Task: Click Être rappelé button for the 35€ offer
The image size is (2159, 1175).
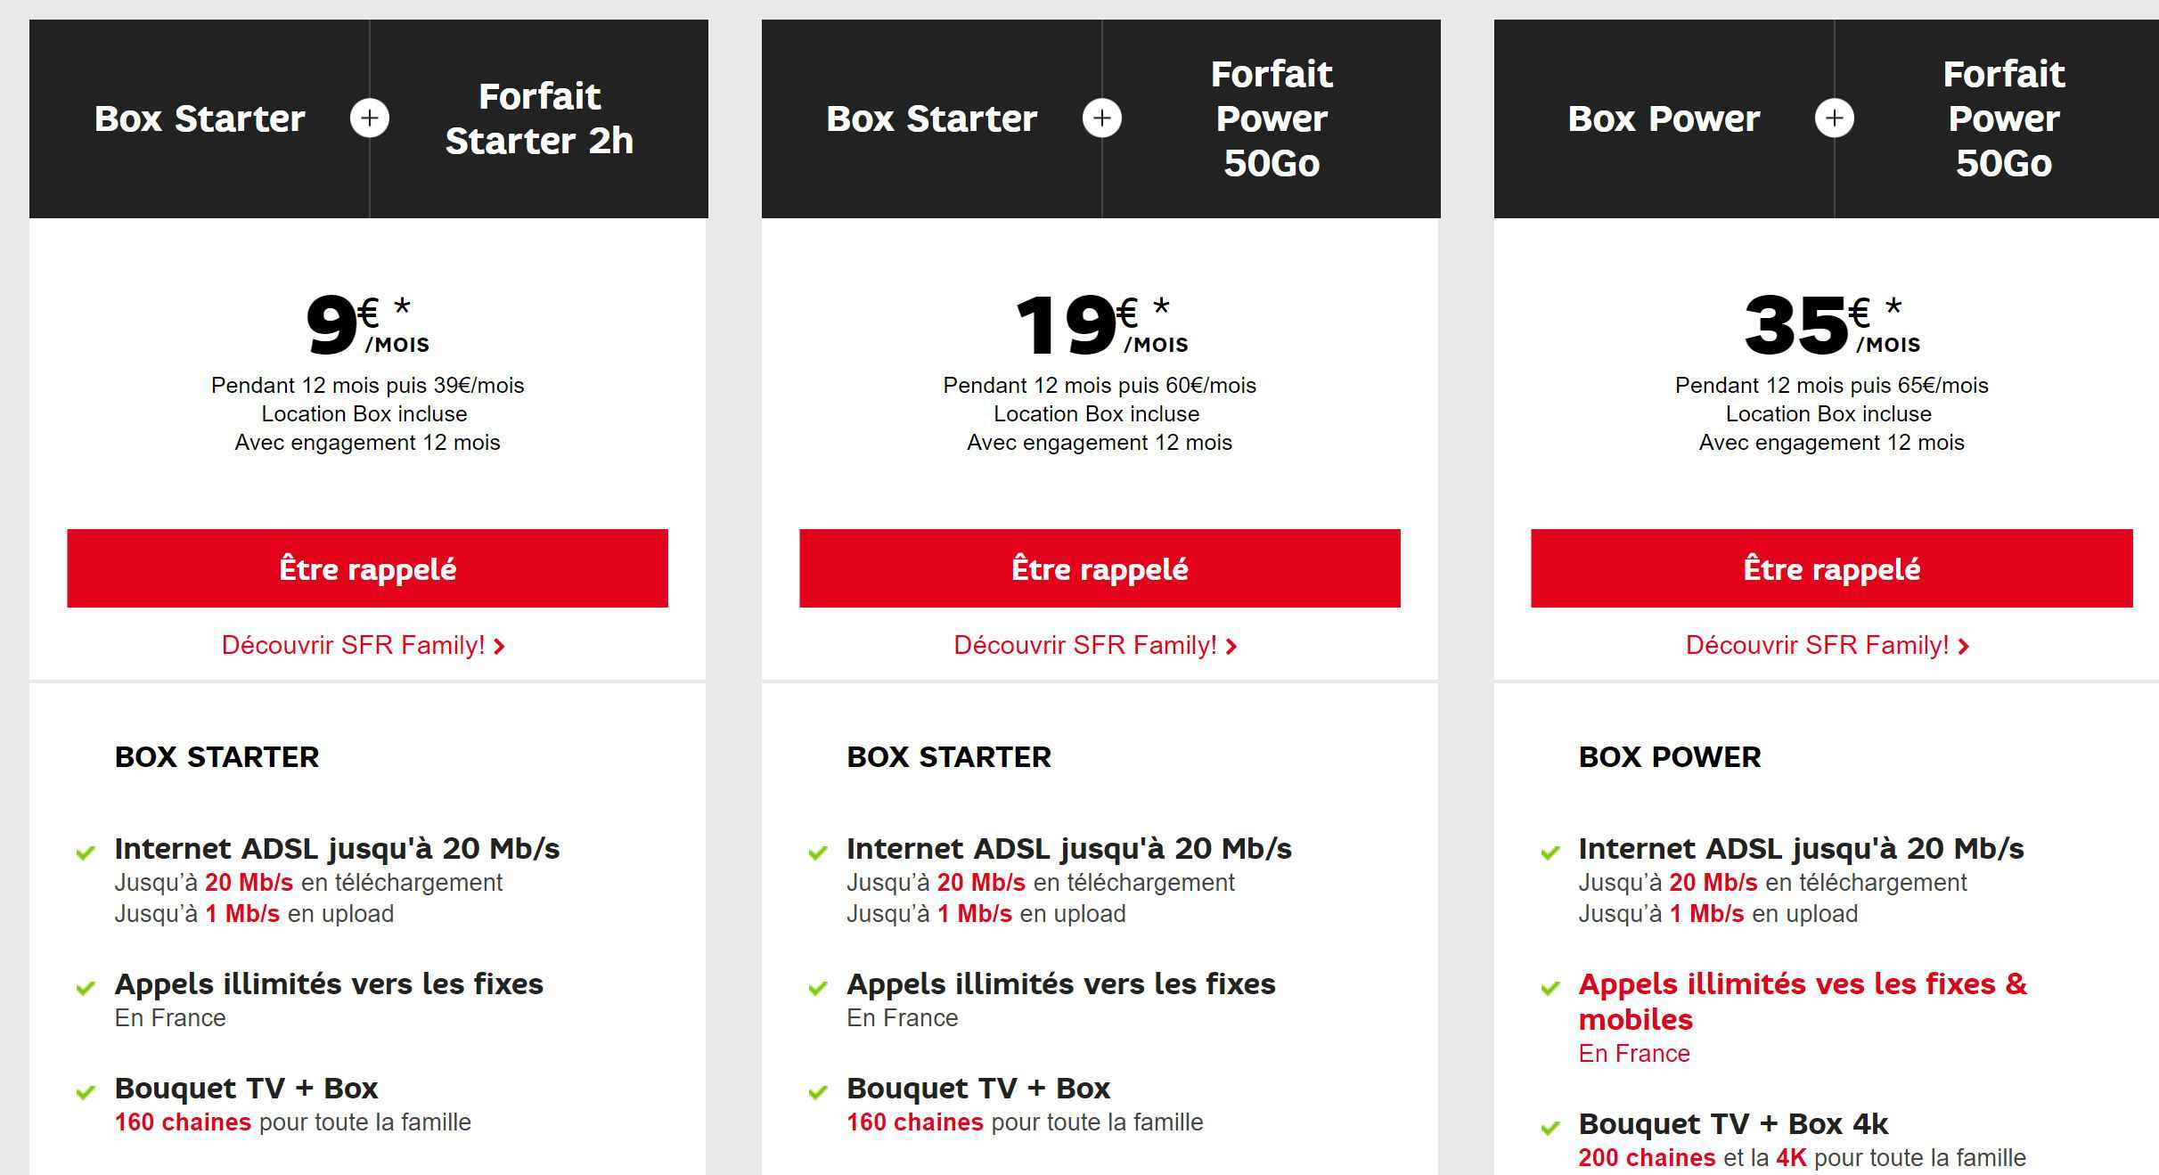Action: [1832, 568]
